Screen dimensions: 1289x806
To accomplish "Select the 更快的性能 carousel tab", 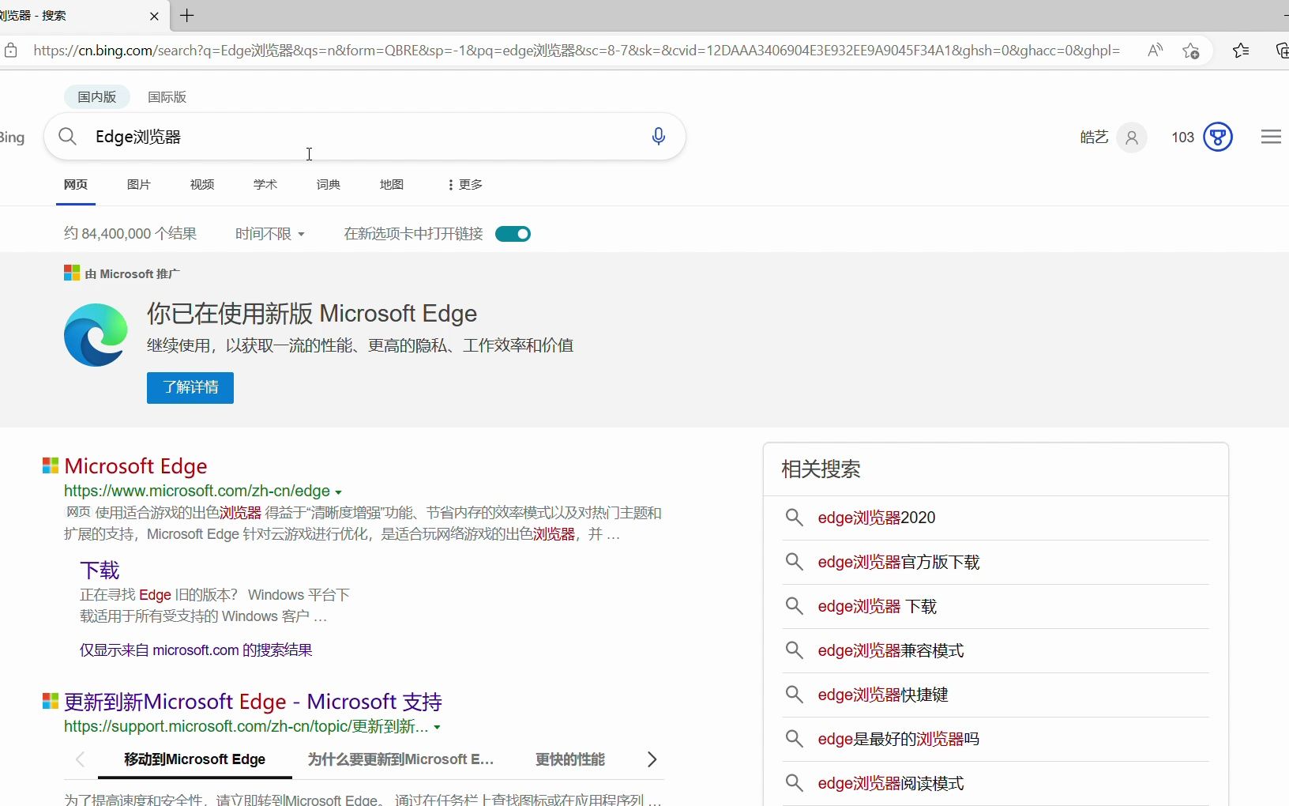I will (x=570, y=759).
